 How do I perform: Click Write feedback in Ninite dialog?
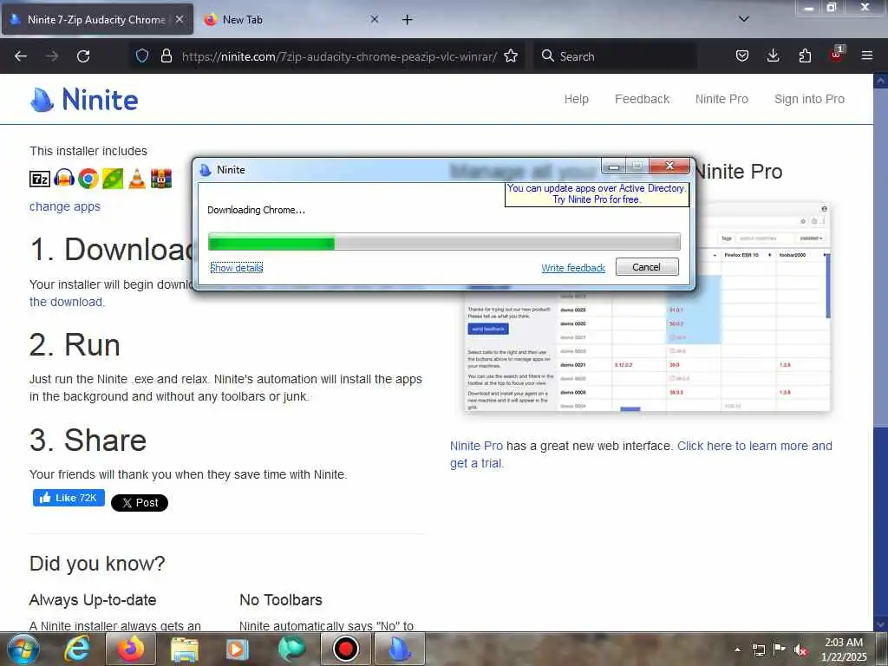573,268
